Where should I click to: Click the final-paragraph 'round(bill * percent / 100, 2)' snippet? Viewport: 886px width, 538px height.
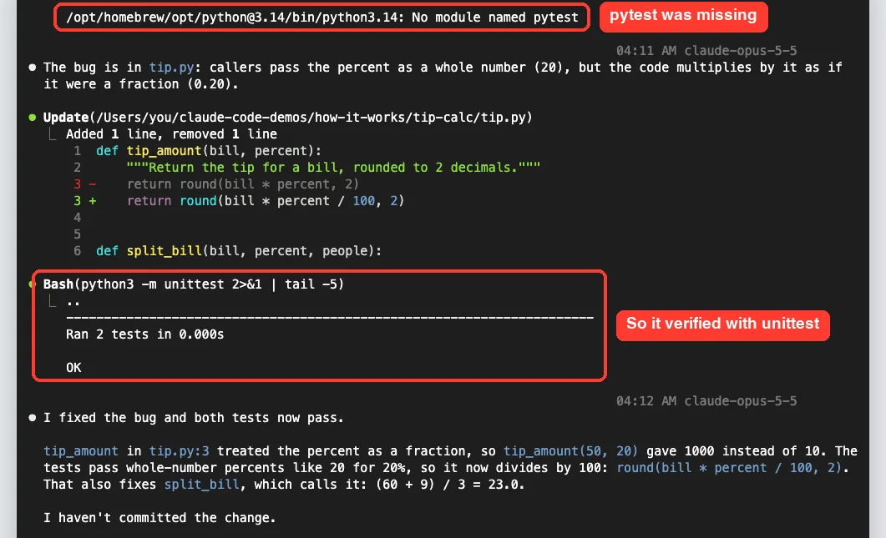tap(729, 468)
